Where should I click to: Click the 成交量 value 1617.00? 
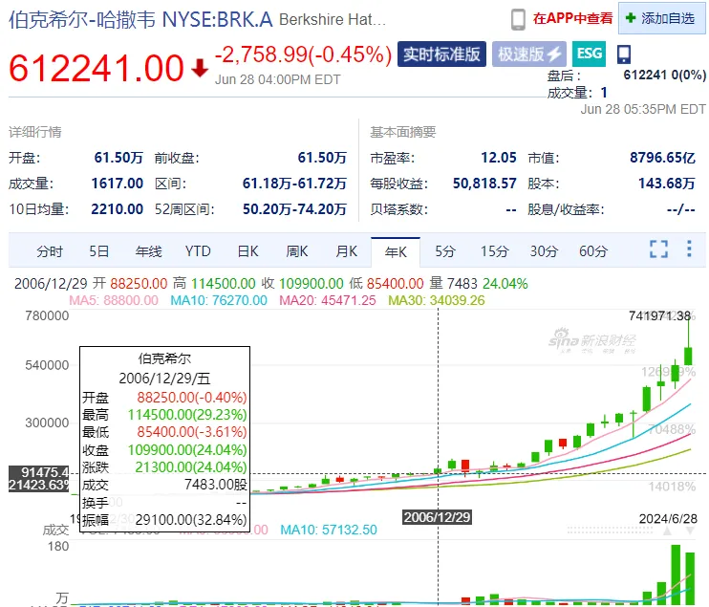click(118, 184)
